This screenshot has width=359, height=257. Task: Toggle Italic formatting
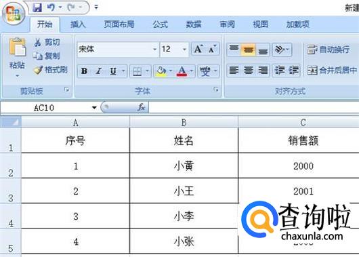coord(99,71)
